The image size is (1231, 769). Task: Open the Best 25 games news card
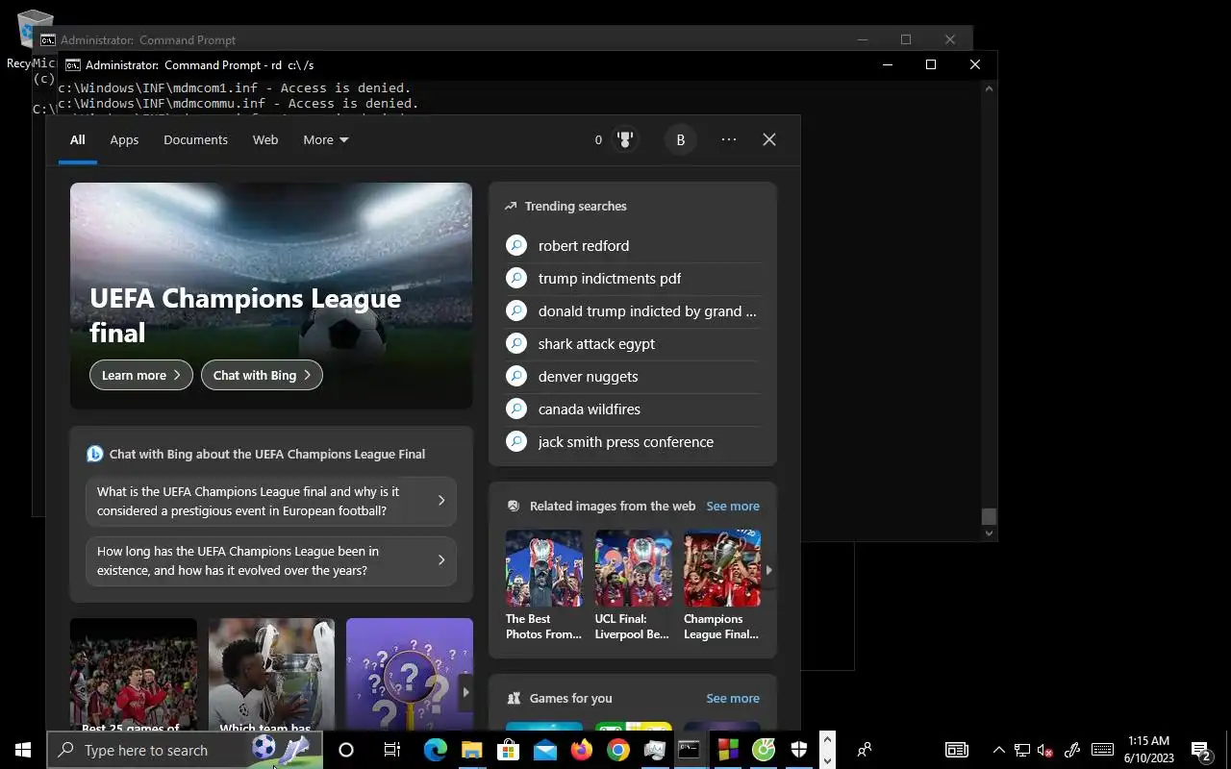click(x=134, y=675)
